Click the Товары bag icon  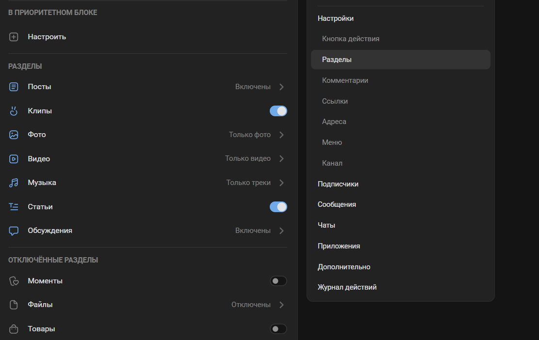(x=14, y=329)
